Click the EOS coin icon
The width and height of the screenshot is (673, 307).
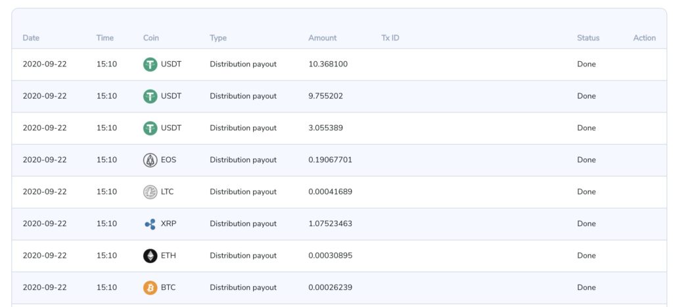coord(151,160)
